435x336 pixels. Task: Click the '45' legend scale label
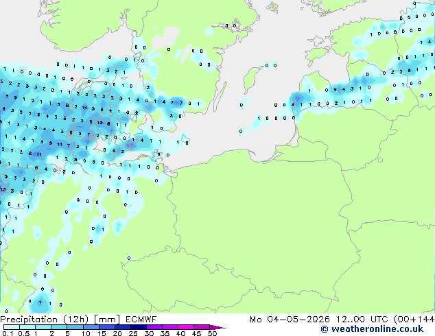(x=196, y=333)
